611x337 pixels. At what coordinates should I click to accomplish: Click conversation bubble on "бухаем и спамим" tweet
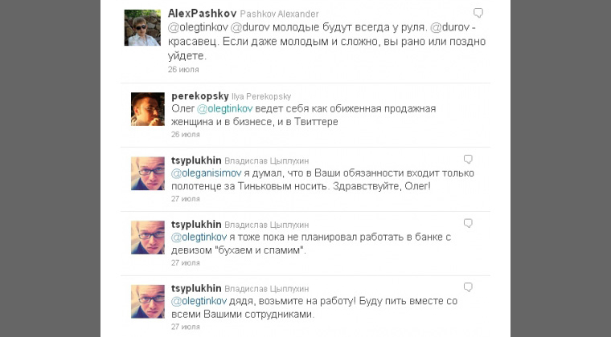(x=468, y=223)
